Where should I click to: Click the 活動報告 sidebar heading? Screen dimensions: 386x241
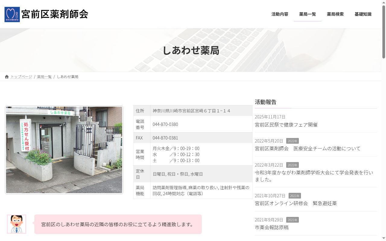coord(266,102)
